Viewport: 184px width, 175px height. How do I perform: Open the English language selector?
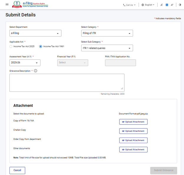tap(148, 5)
